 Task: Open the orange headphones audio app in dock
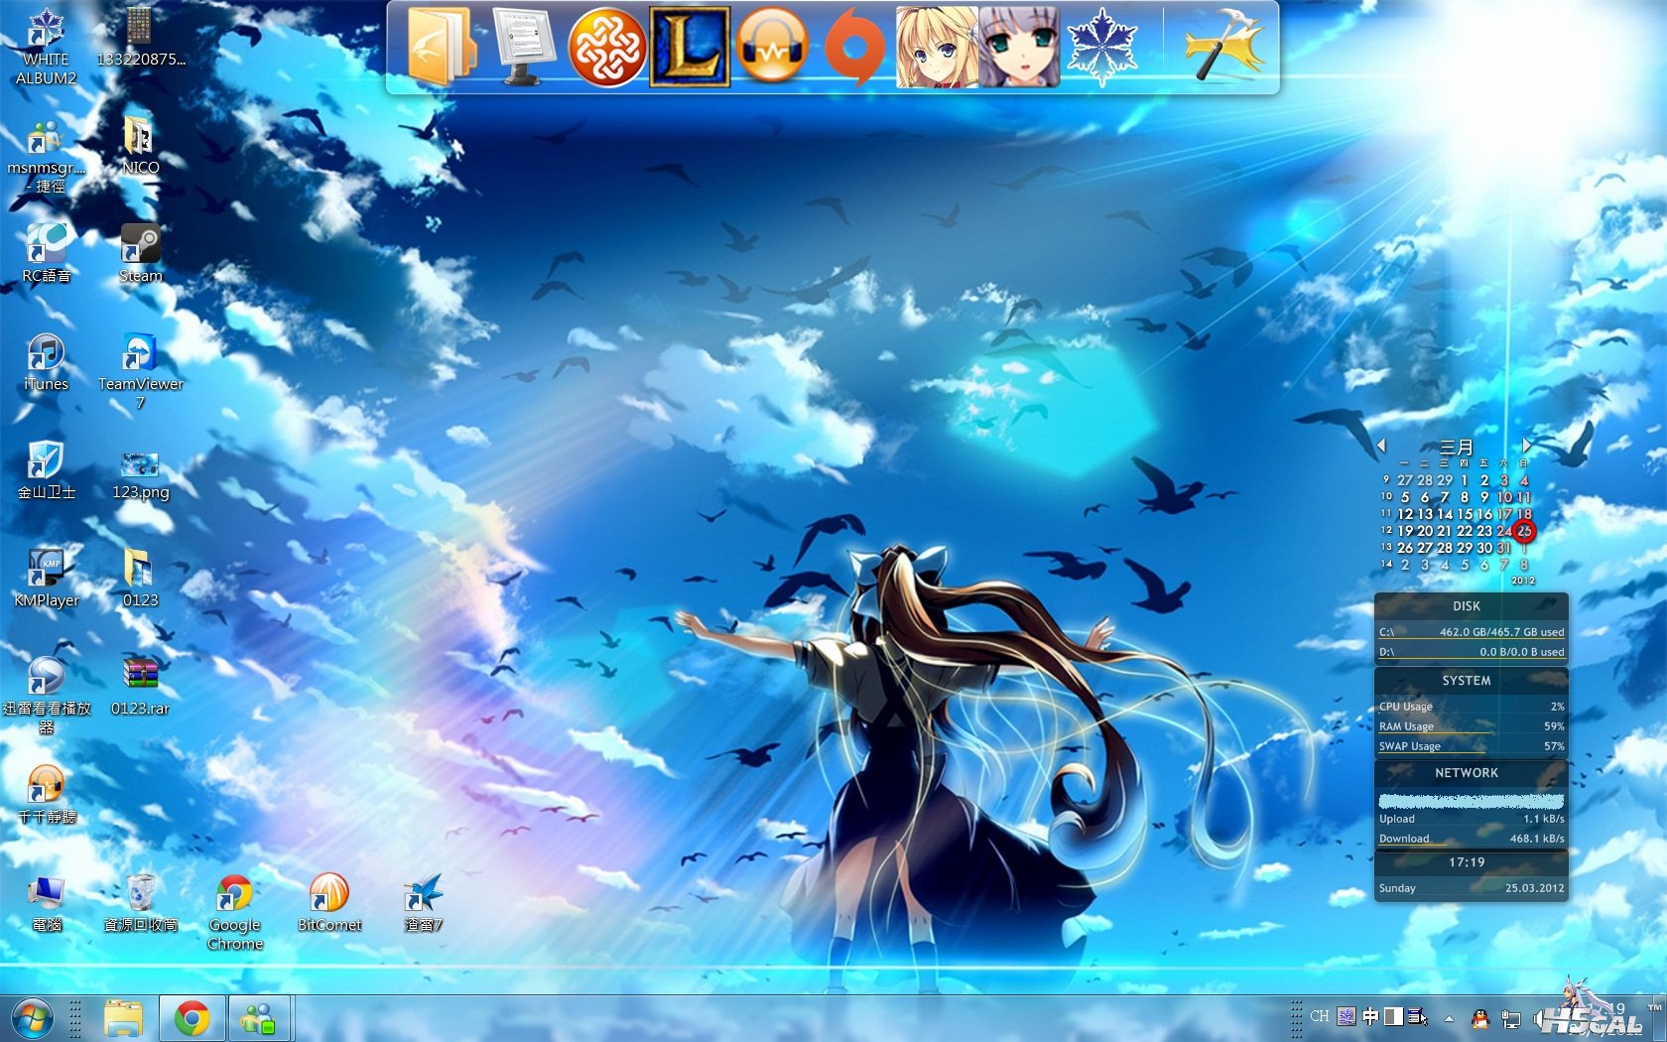pos(772,47)
